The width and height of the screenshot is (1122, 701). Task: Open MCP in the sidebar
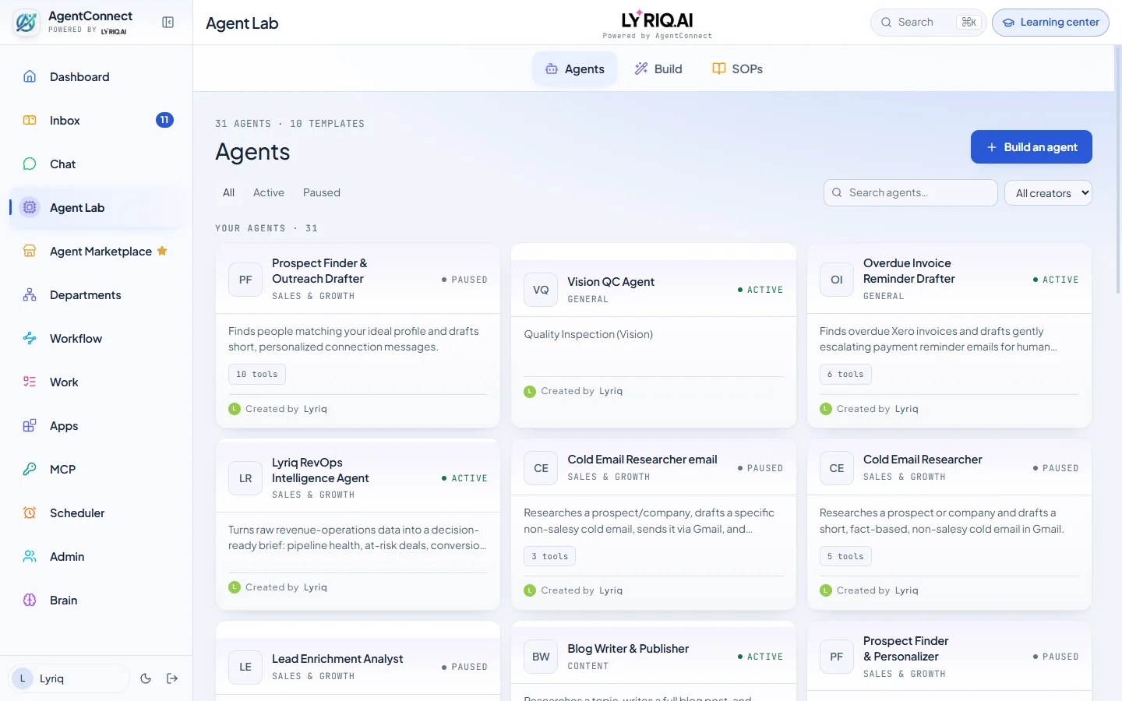[97, 470]
